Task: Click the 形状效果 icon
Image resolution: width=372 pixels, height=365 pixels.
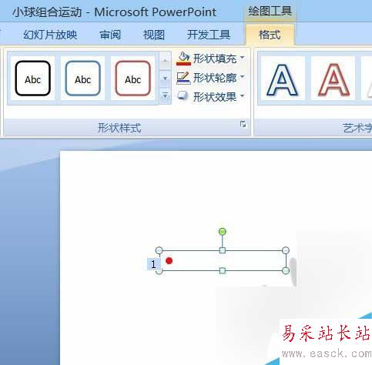Action: pos(183,96)
